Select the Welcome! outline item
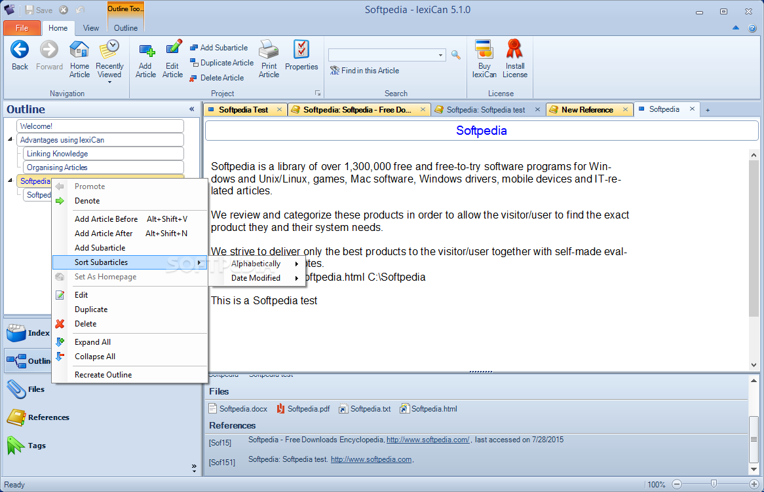This screenshot has width=764, height=492. [x=100, y=126]
